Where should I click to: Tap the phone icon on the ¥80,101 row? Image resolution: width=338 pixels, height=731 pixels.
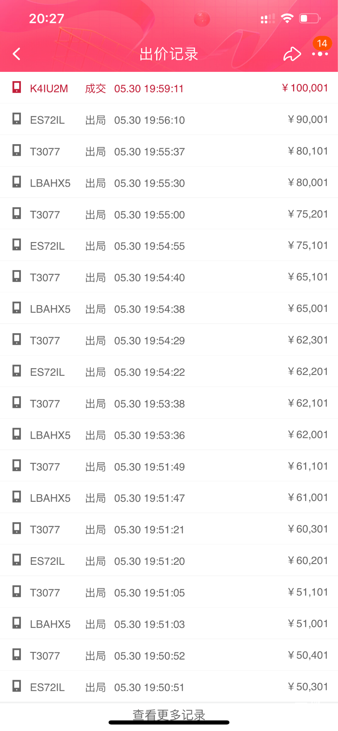click(x=16, y=151)
